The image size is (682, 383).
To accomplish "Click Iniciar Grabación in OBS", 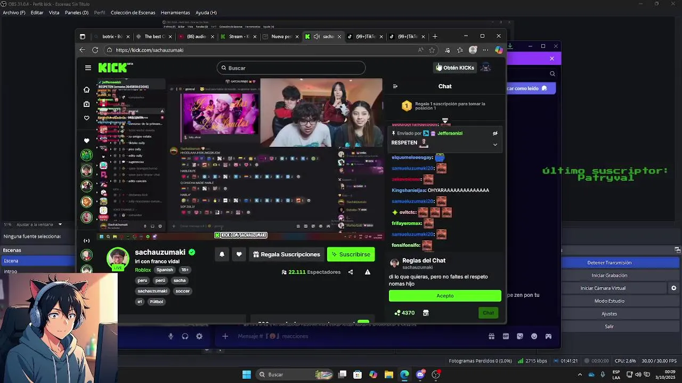I will click(609, 276).
